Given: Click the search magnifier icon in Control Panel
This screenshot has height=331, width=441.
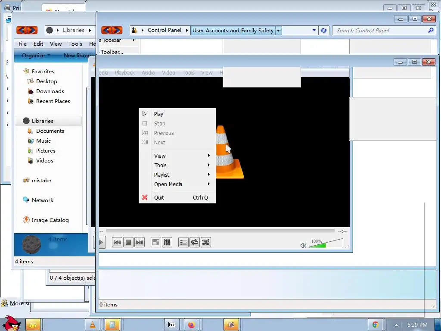Looking at the screenshot, I should point(431,30).
